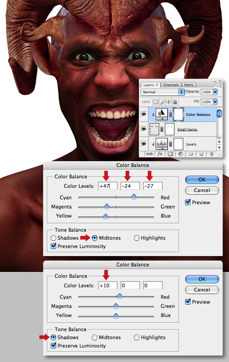
Task: Click the 'Levels' layer name
Action: pyautogui.click(x=191, y=144)
